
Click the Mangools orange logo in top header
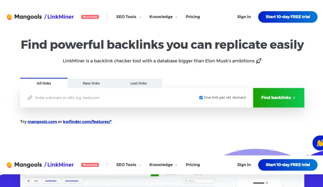pos(10,17)
